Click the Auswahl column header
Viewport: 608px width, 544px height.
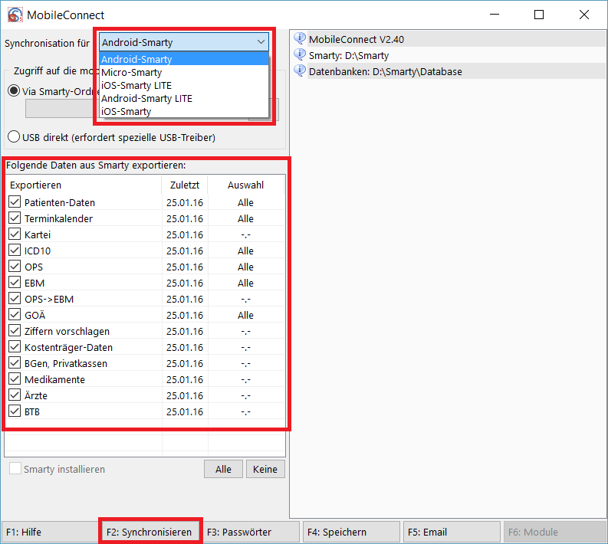(246, 185)
